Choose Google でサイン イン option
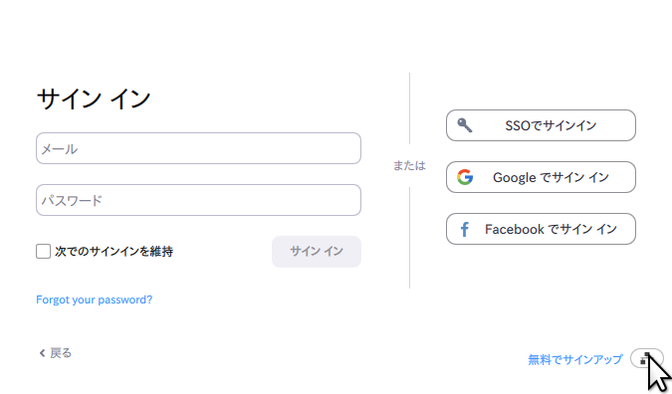The width and height of the screenshot is (672, 394). pyautogui.click(x=541, y=177)
